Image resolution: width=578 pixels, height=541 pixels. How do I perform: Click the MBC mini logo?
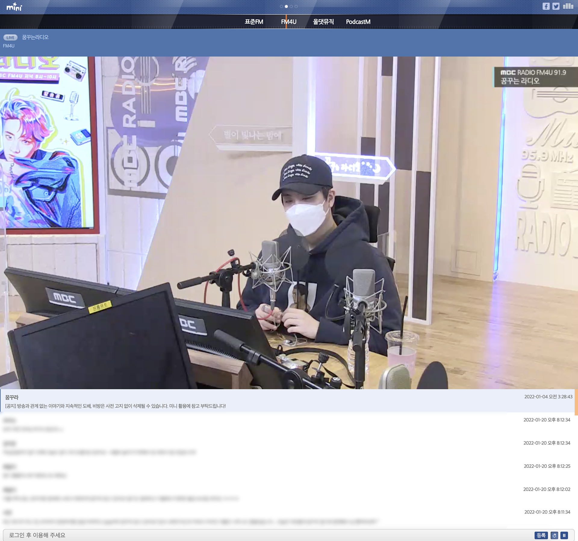(14, 7)
